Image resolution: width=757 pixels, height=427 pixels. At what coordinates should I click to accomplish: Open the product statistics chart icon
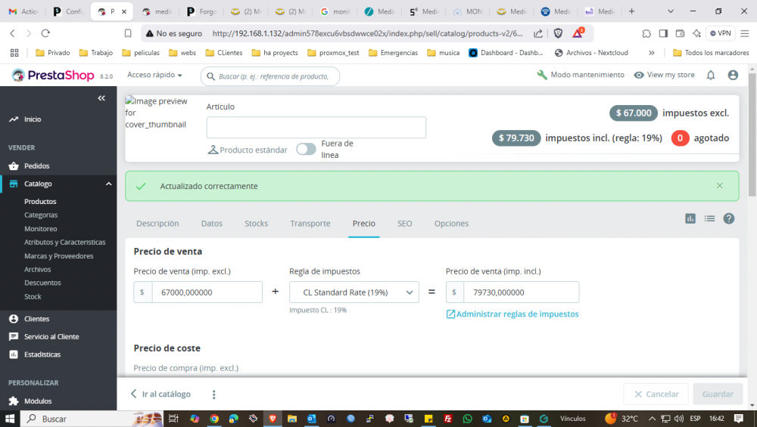click(x=690, y=218)
